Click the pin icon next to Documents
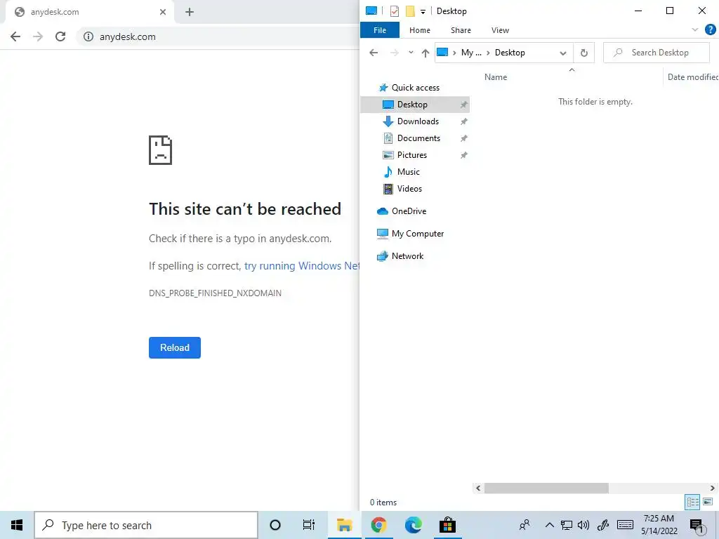This screenshot has width=719, height=539. click(x=463, y=138)
